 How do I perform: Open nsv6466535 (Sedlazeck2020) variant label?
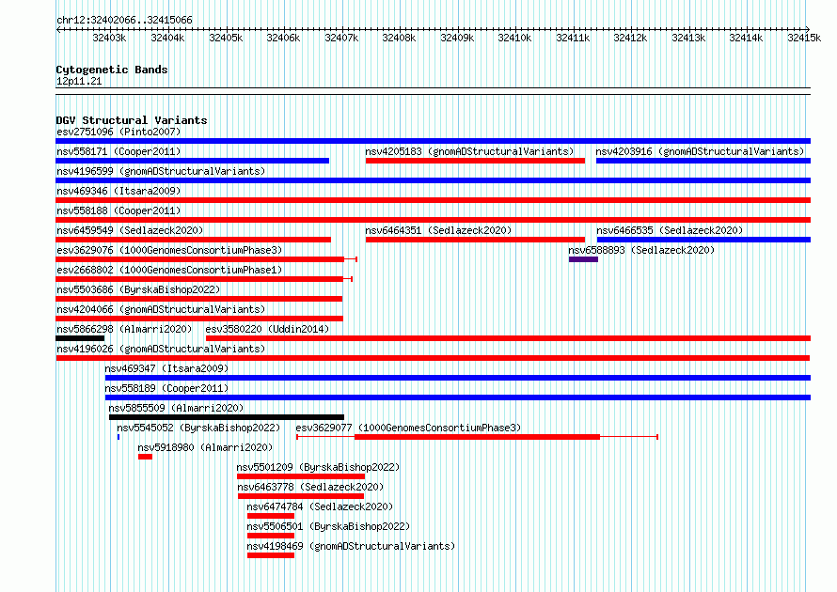click(670, 230)
